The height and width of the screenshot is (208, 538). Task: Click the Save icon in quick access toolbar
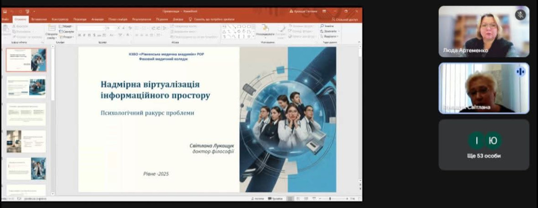pyautogui.click(x=4, y=11)
